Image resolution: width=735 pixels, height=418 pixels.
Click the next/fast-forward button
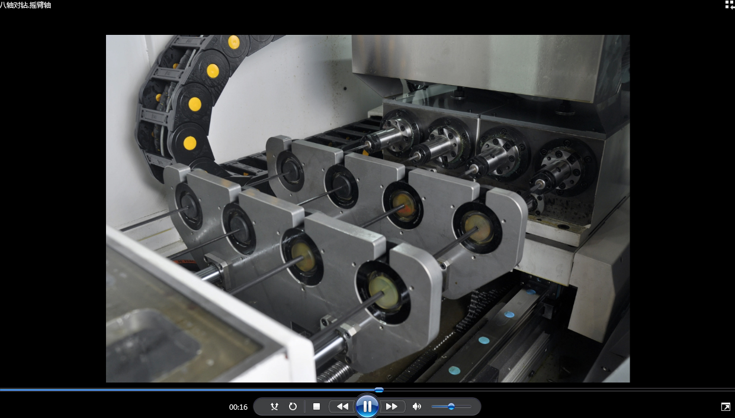392,407
